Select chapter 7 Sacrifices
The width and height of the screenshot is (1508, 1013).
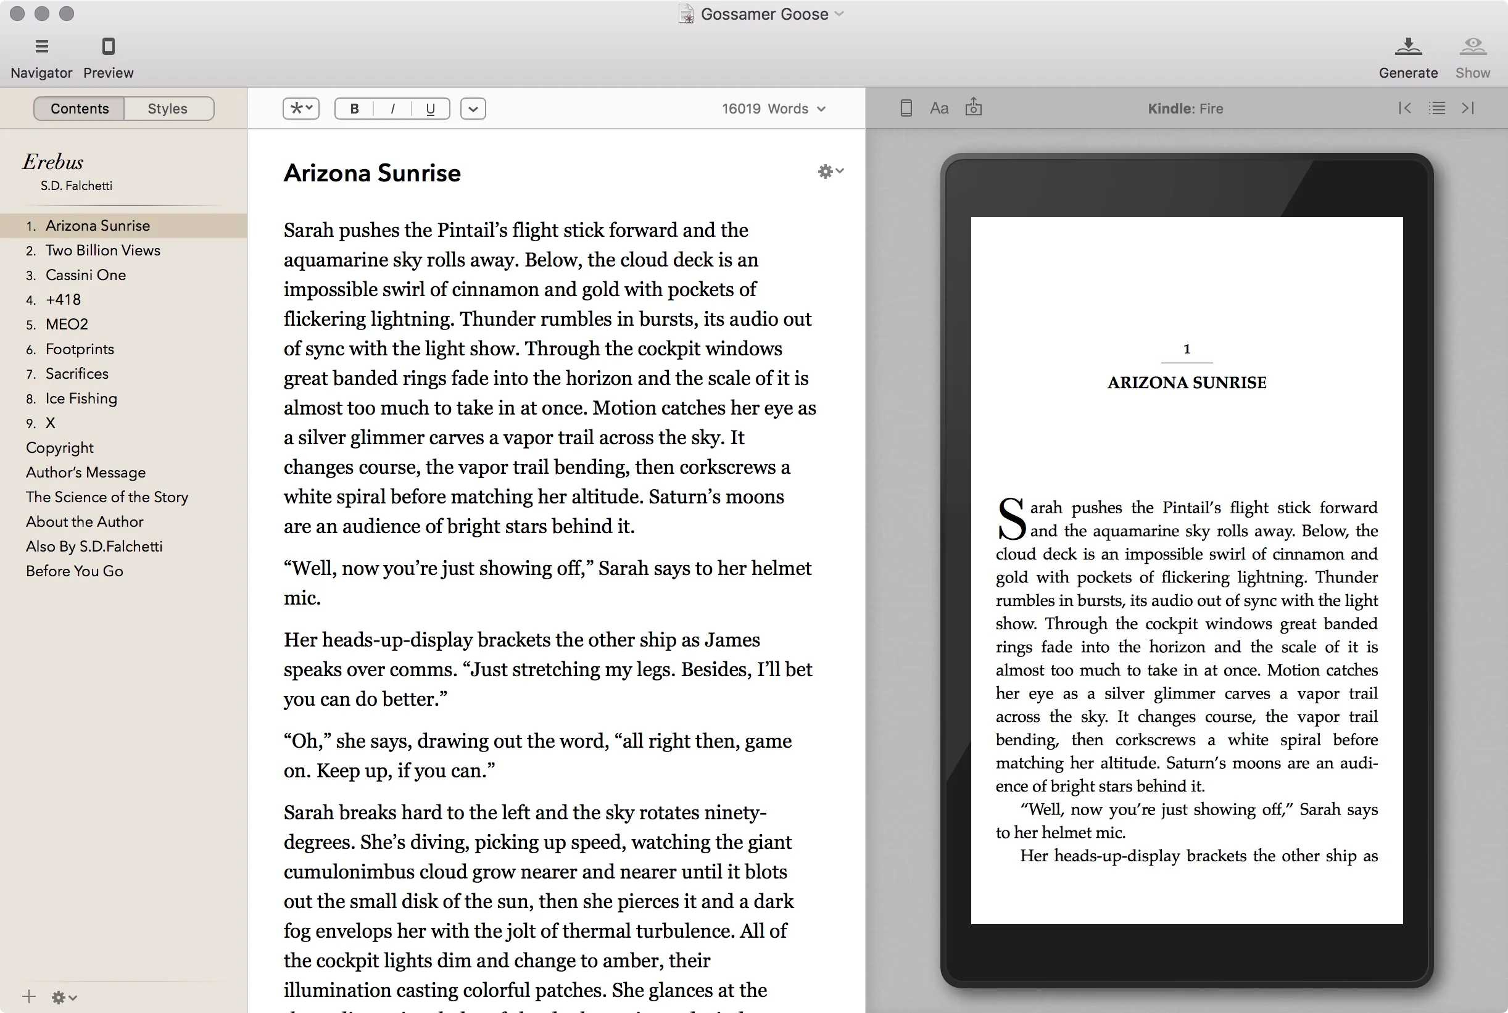[123, 373]
